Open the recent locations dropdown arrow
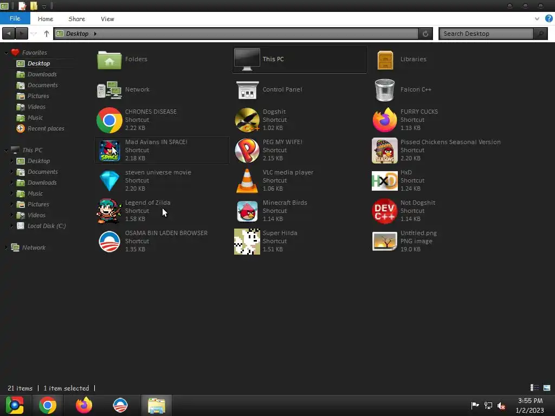The height and width of the screenshot is (416, 555). click(34, 34)
